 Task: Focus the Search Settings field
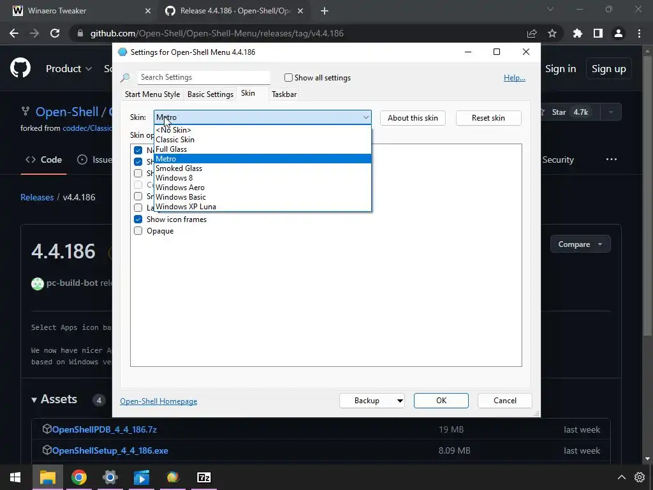203,77
